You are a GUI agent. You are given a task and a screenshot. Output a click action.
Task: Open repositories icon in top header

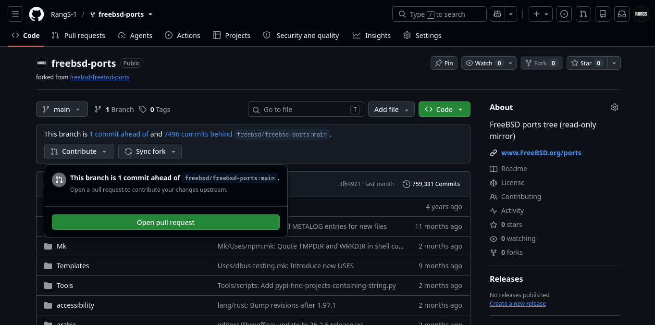coord(603,14)
